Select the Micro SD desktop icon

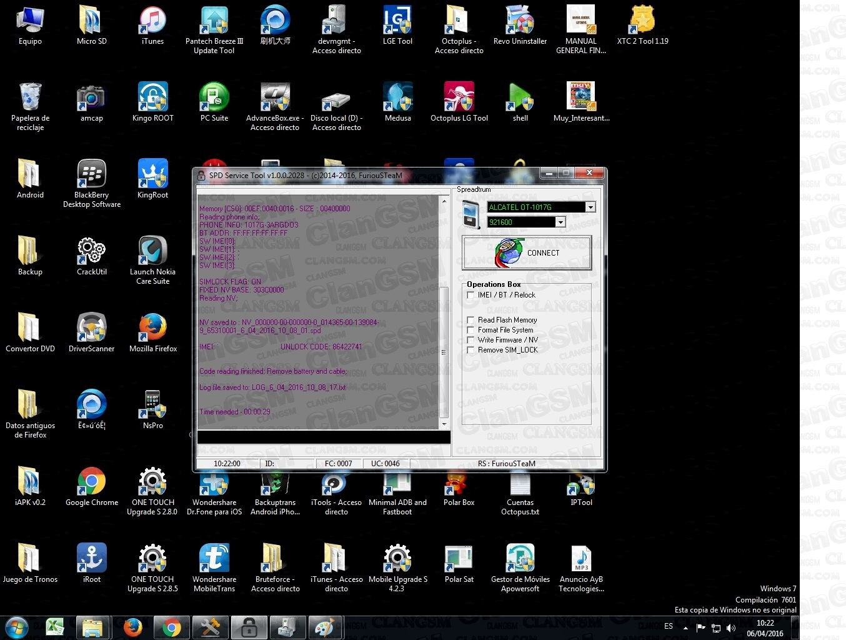coord(92,26)
